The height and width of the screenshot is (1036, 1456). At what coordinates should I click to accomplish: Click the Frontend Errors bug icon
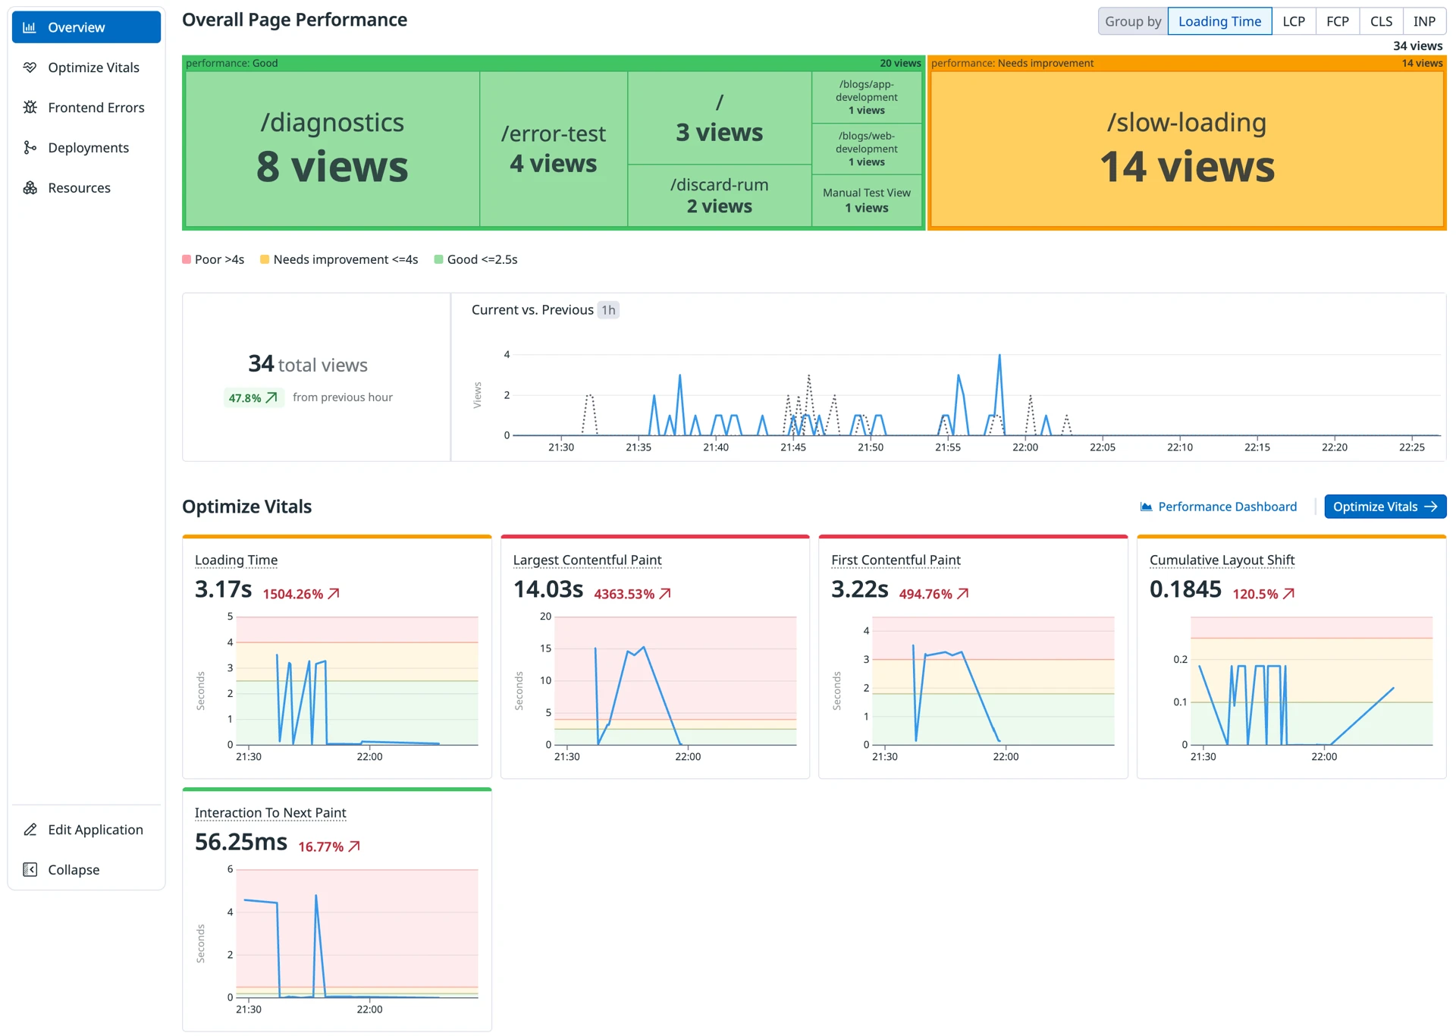[x=30, y=108]
